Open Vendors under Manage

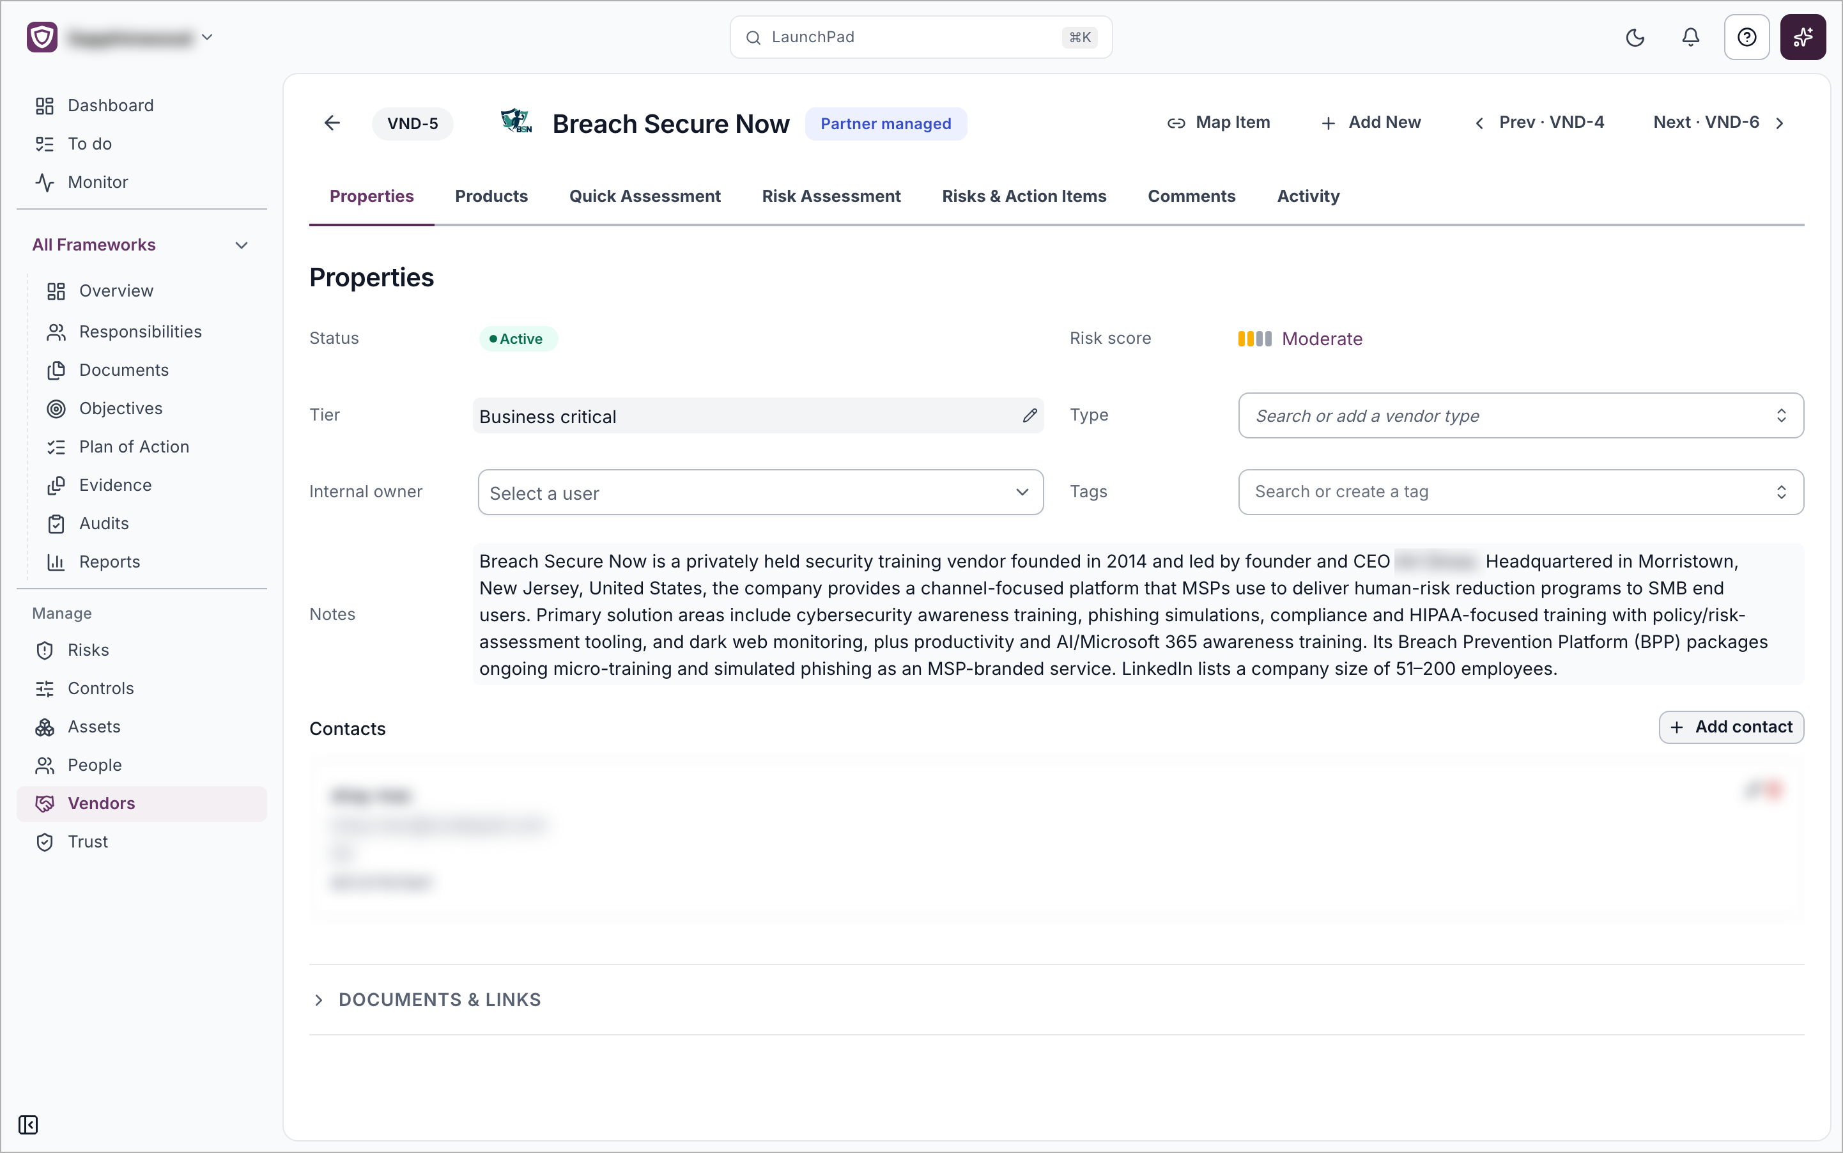click(x=142, y=804)
